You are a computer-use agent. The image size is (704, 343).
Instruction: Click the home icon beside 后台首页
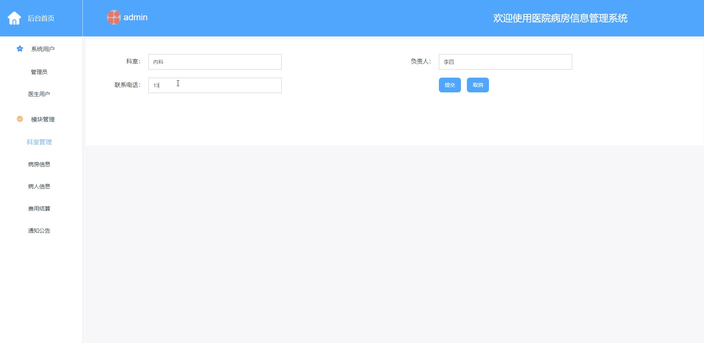pos(14,18)
